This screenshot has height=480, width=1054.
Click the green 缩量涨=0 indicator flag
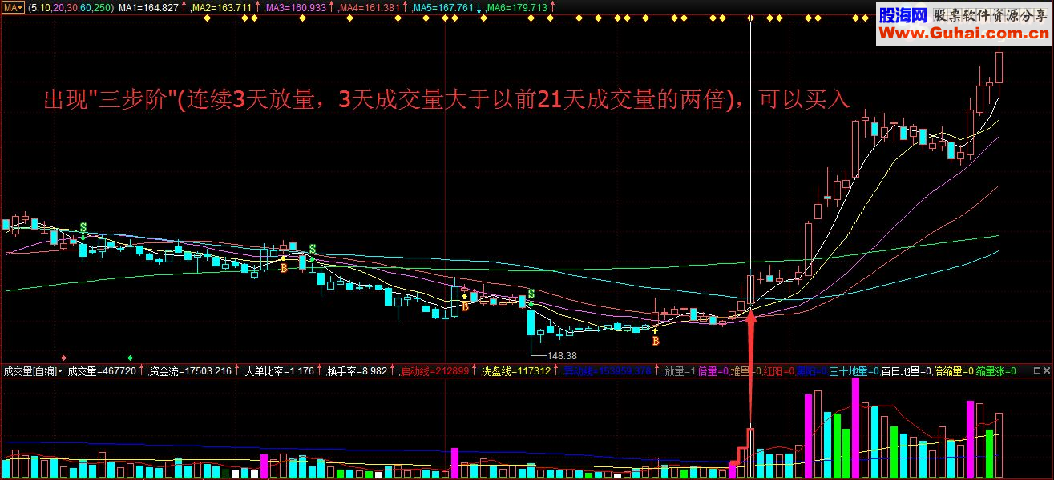point(996,371)
